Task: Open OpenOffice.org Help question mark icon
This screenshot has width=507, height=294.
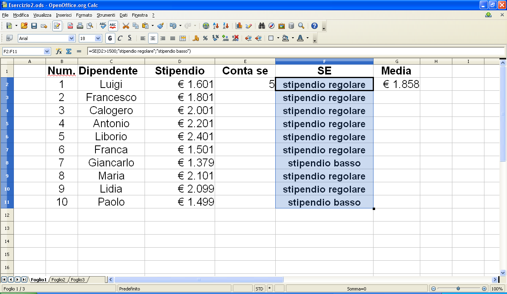Action: point(314,26)
